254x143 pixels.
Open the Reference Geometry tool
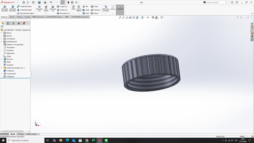(106, 8)
